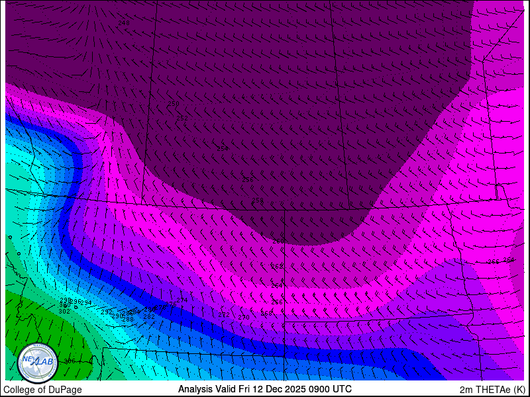Screen dimensions: 530x397
Task: Click the "2m THETAe (K)" product label
Action: [492, 390]
